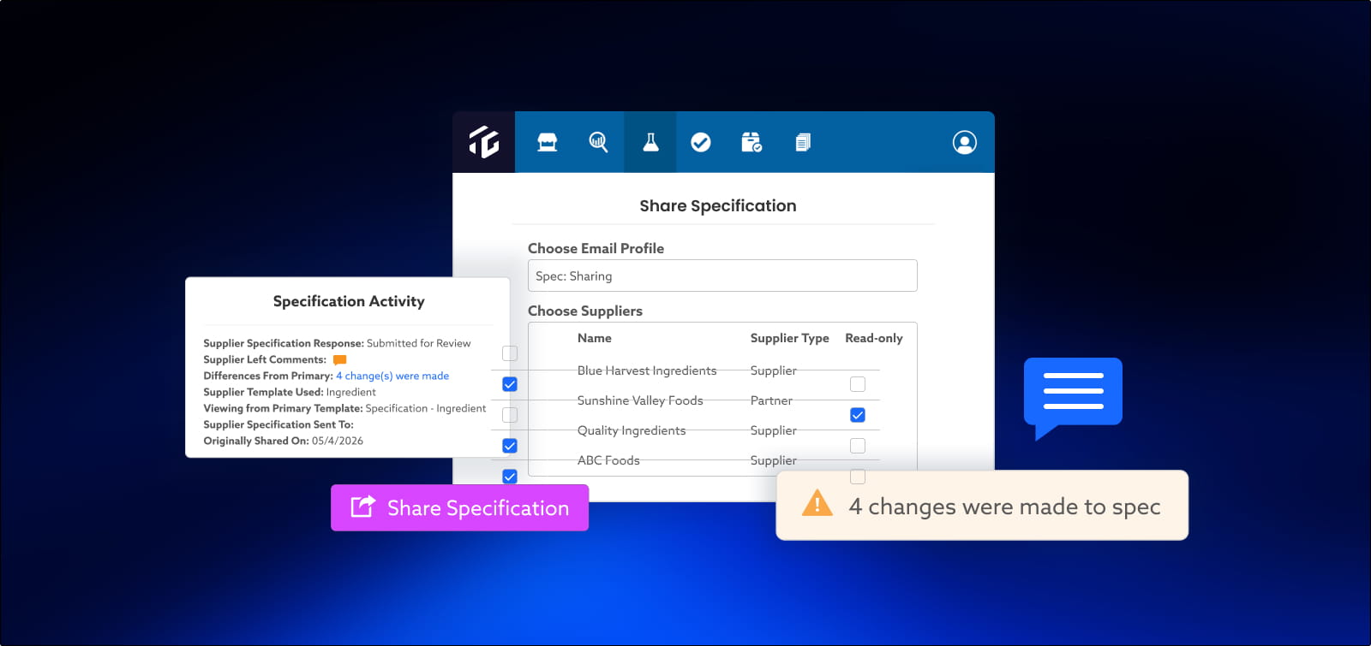Open the circled checkmark icon in header
The width and height of the screenshot is (1371, 646).
[x=701, y=142]
